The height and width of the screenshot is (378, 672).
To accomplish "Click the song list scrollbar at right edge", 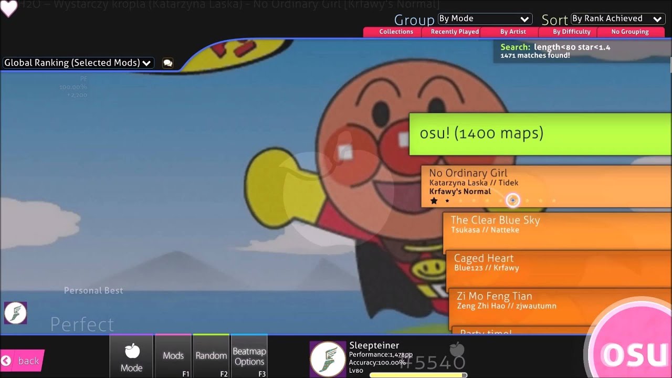I will point(670,66).
